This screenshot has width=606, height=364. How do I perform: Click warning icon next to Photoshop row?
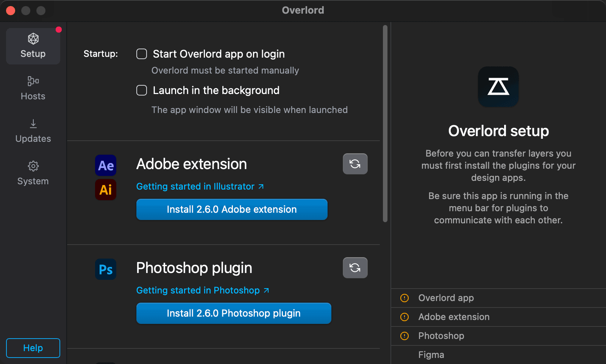click(405, 336)
